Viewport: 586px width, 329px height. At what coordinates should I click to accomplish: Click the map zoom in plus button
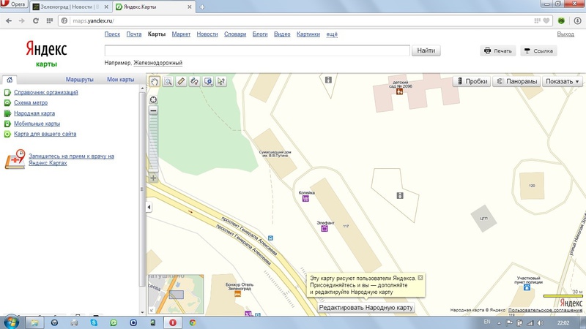click(153, 178)
